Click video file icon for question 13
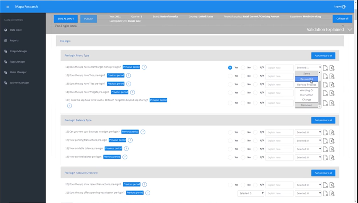 (332, 85)
